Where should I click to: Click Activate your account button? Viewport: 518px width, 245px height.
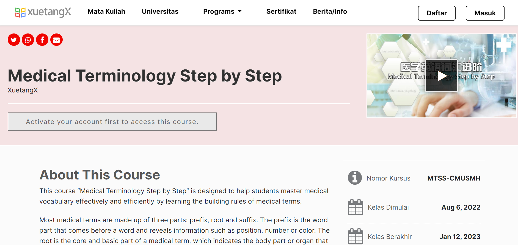pyautogui.click(x=112, y=122)
